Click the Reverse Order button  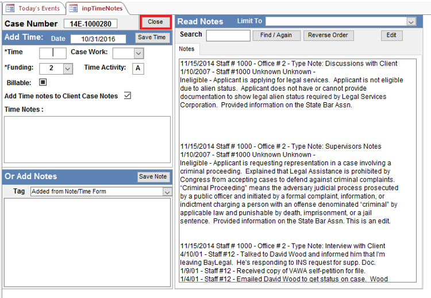(328, 36)
